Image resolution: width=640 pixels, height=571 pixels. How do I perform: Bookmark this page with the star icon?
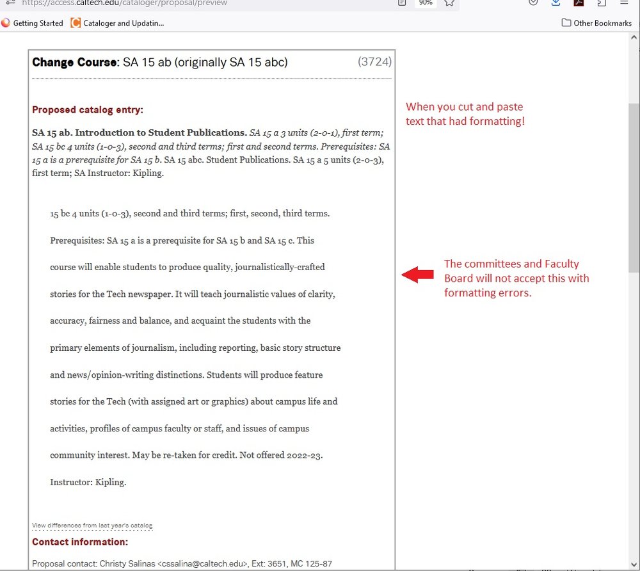(x=449, y=3)
